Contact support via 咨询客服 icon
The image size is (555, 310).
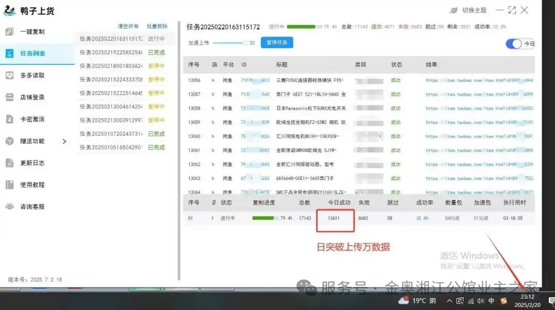(10, 207)
